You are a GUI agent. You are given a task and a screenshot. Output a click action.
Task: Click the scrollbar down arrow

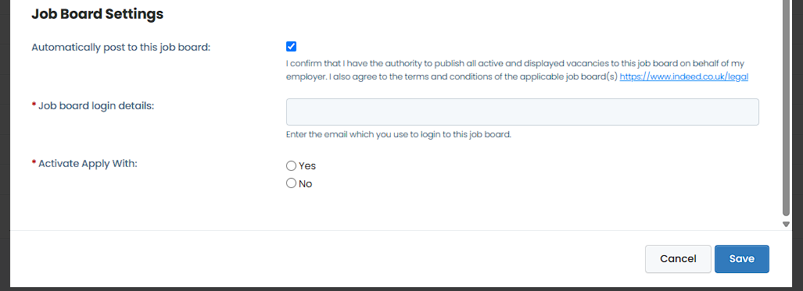pyautogui.click(x=786, y=224)
